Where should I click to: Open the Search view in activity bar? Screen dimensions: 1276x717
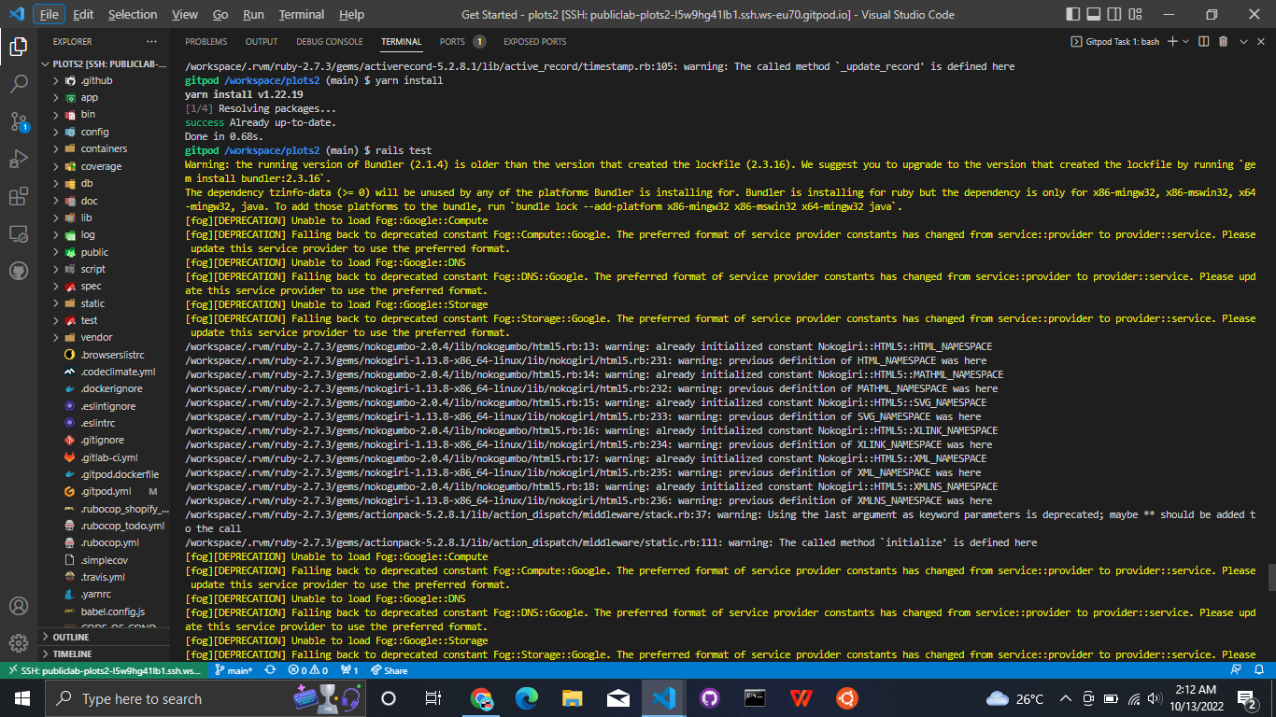19,84
